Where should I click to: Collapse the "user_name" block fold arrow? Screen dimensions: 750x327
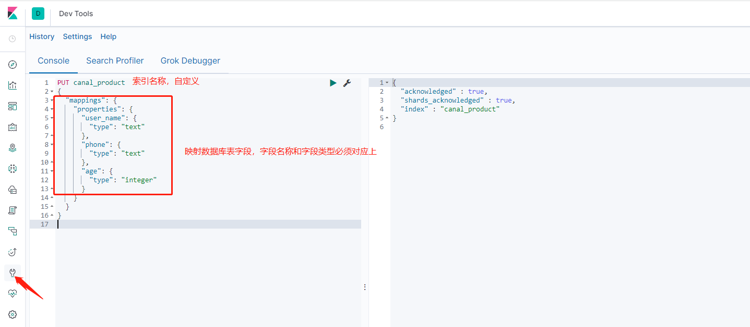click(x=52, y=118)
